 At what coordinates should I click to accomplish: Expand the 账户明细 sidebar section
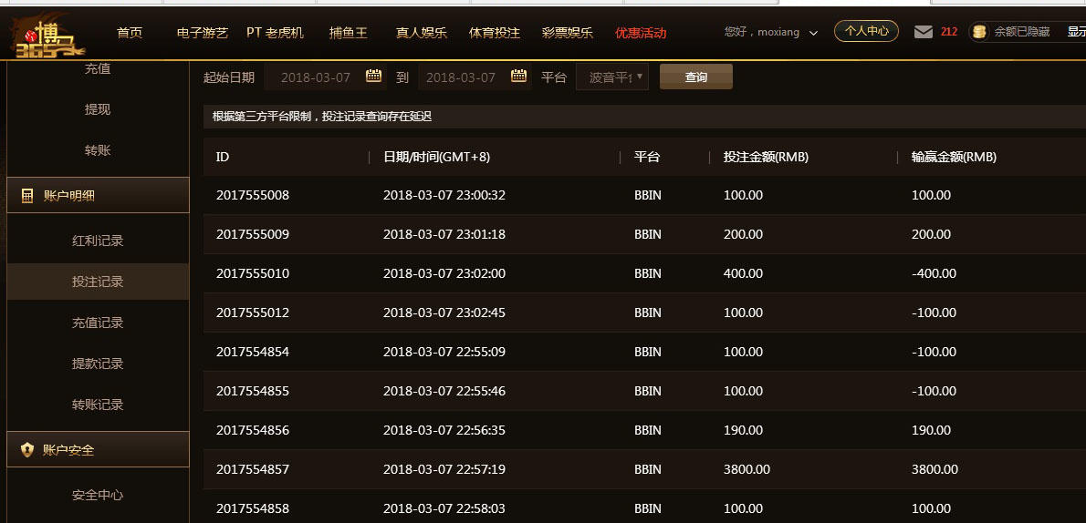pyautogui.click(x=98, y=196)
